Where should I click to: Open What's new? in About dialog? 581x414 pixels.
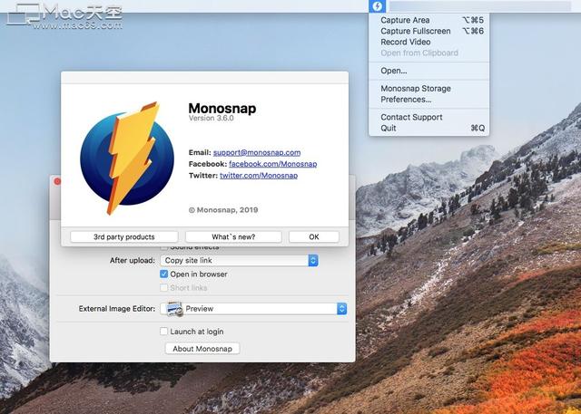tap(233, 237)
